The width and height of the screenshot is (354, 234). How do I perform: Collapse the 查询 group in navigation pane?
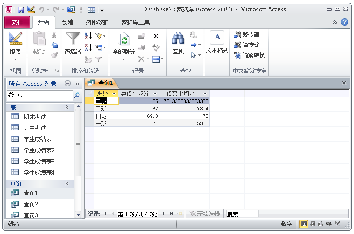(x=66, y=184)
